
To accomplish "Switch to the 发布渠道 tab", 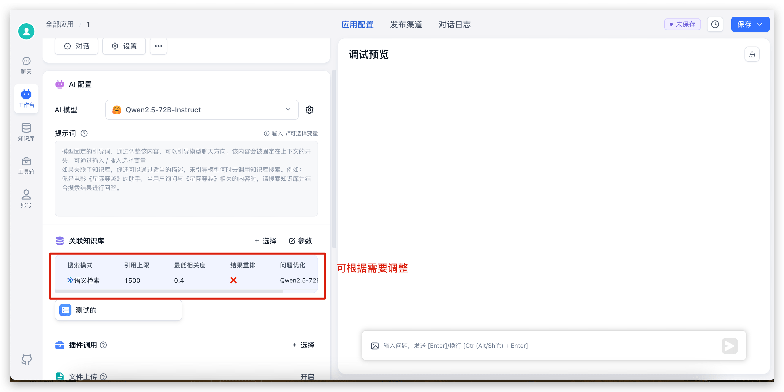I will [406, 24].
